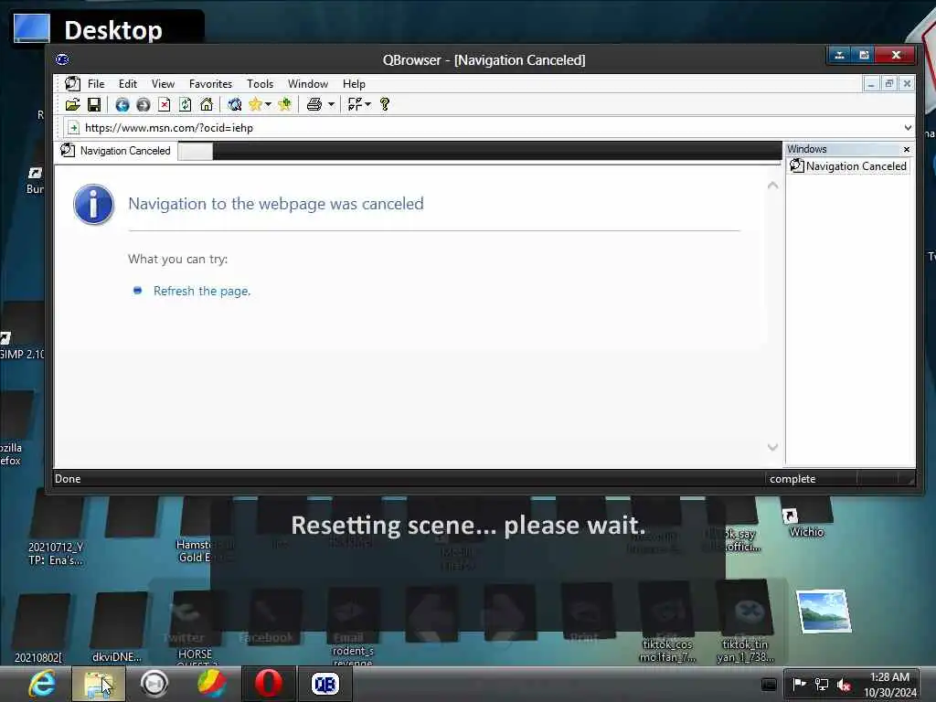Open the Window menu
The width and height of the screenshot is (936, 702).
point(308,84)
